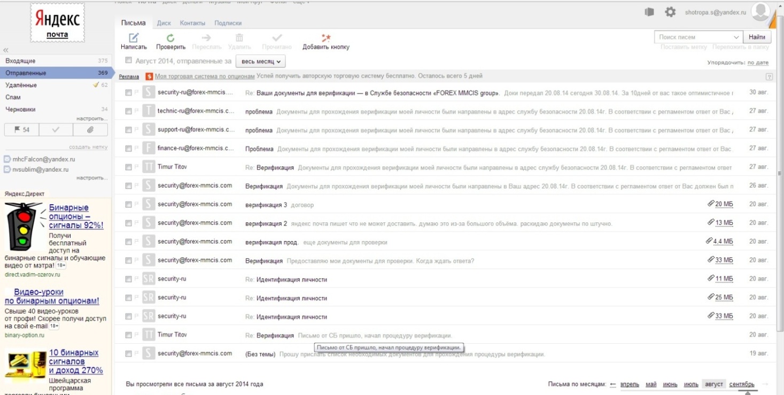Go to earlier months with the left arrow
The image size is (784, 395).
[x=613, y=384]
